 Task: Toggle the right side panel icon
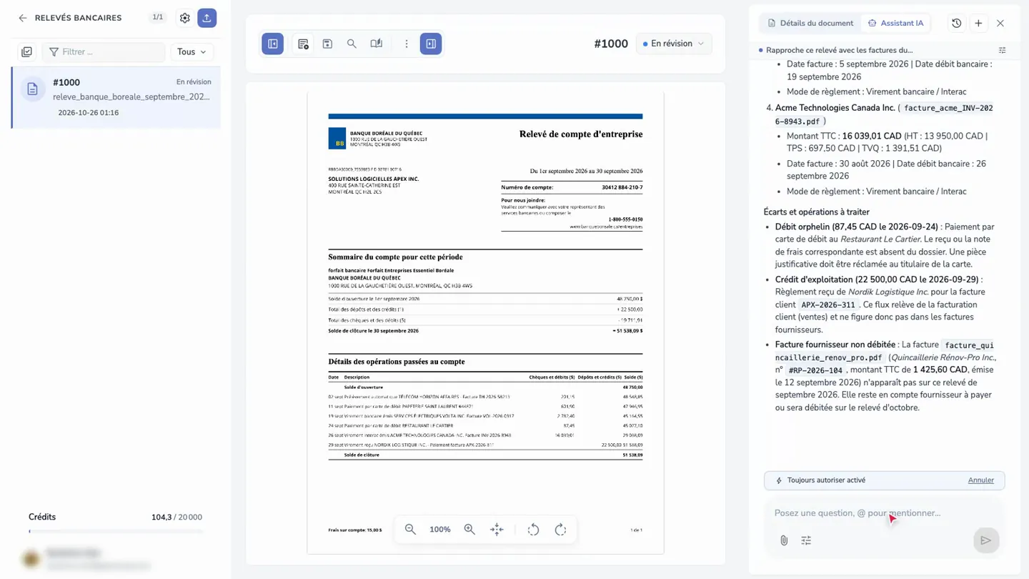[431, 44]
